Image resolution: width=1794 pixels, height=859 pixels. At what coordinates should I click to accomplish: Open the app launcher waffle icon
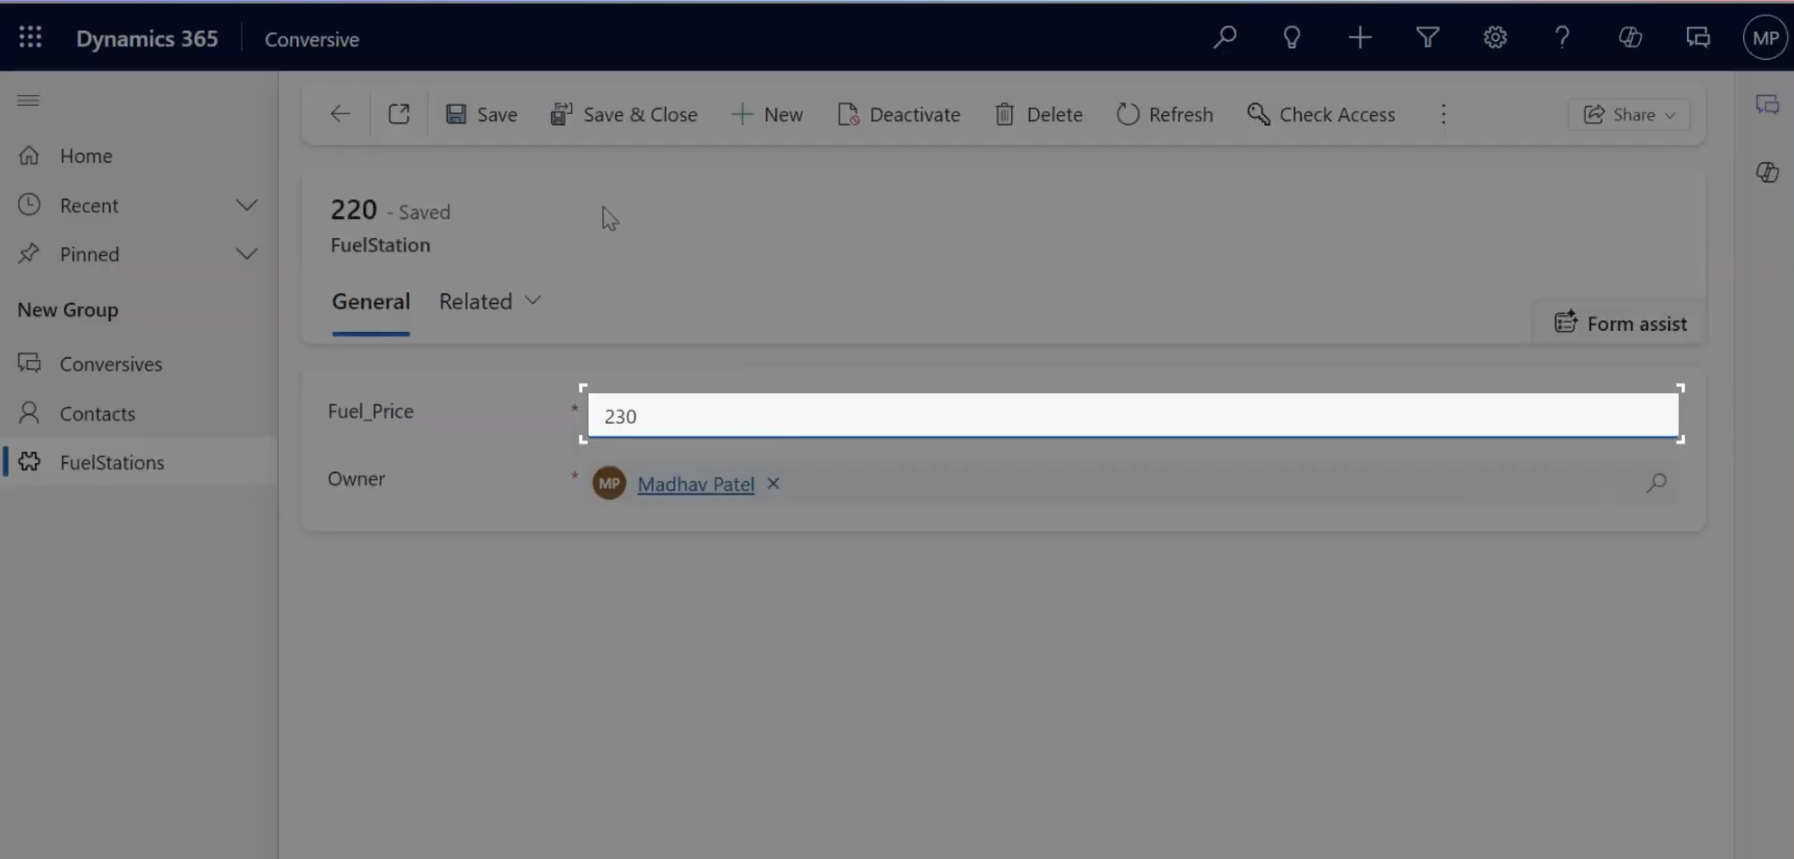point(30,38)
